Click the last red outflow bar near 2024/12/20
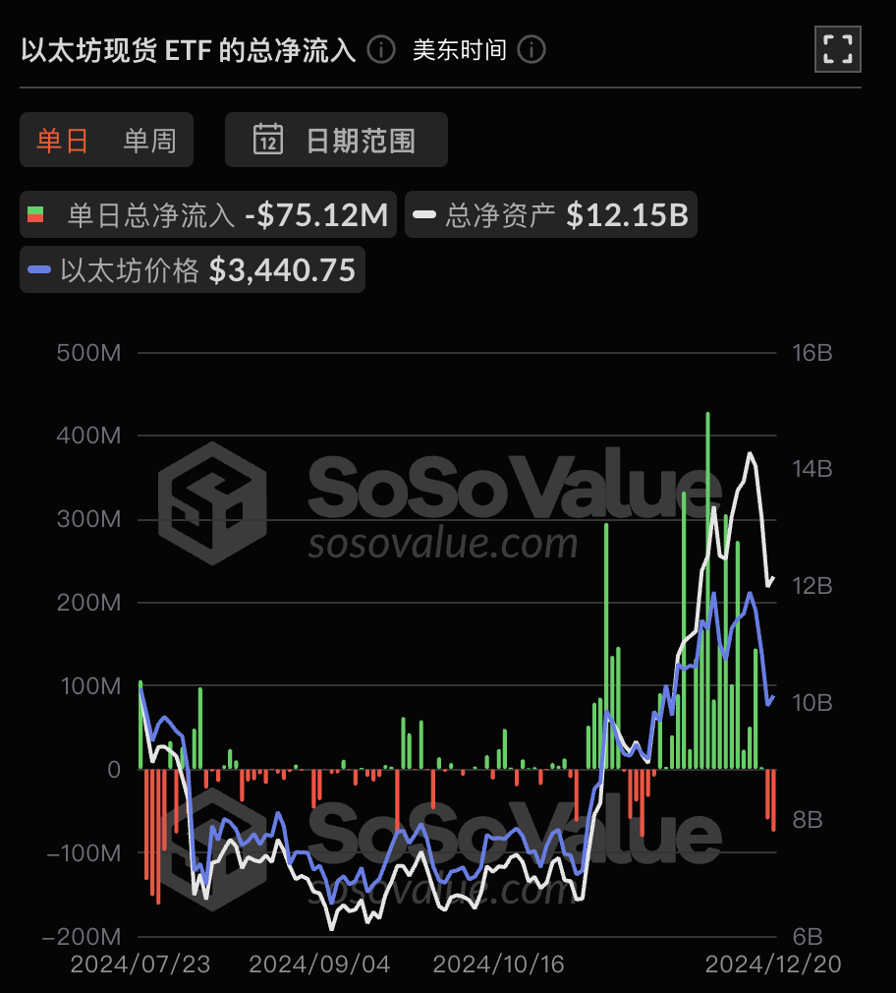896x993 pixels. pos(773,800)
